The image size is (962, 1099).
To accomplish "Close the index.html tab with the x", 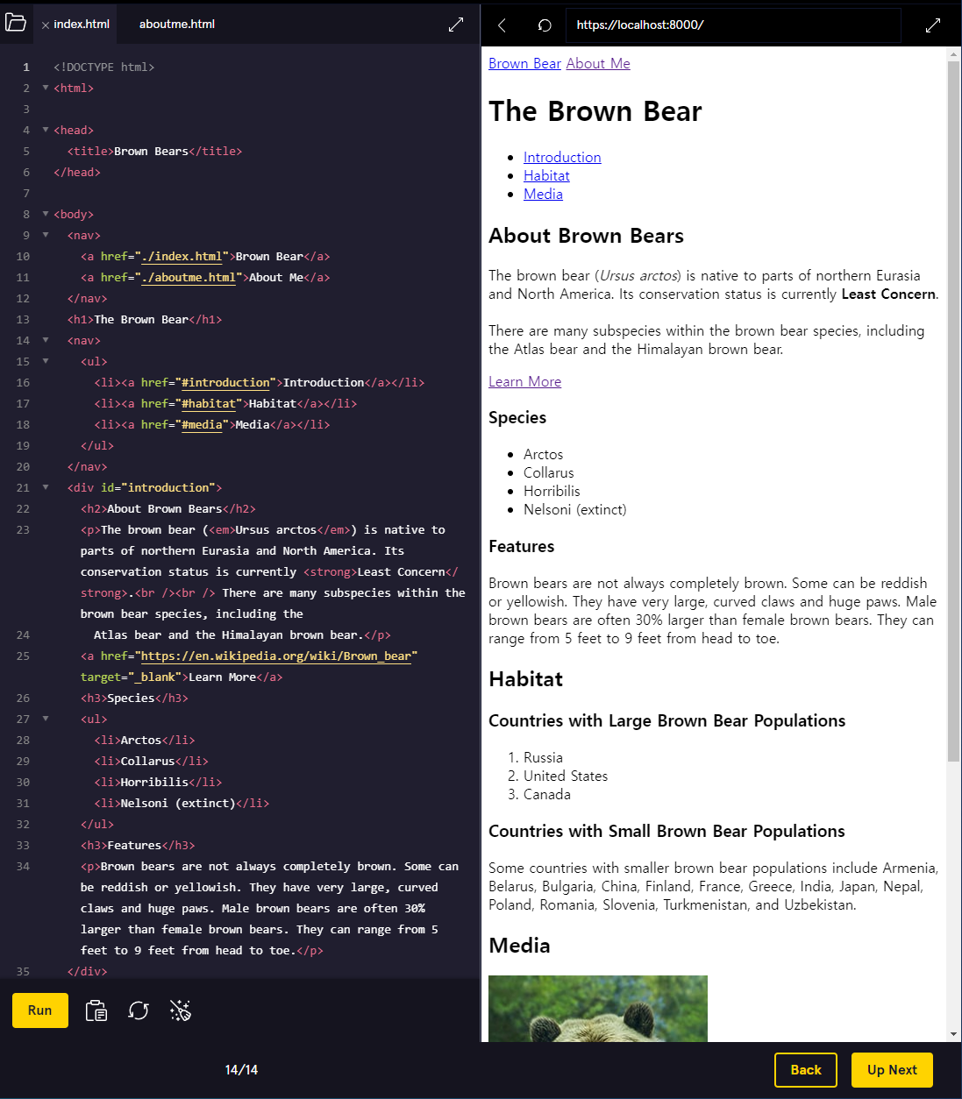I will point(46,25).
